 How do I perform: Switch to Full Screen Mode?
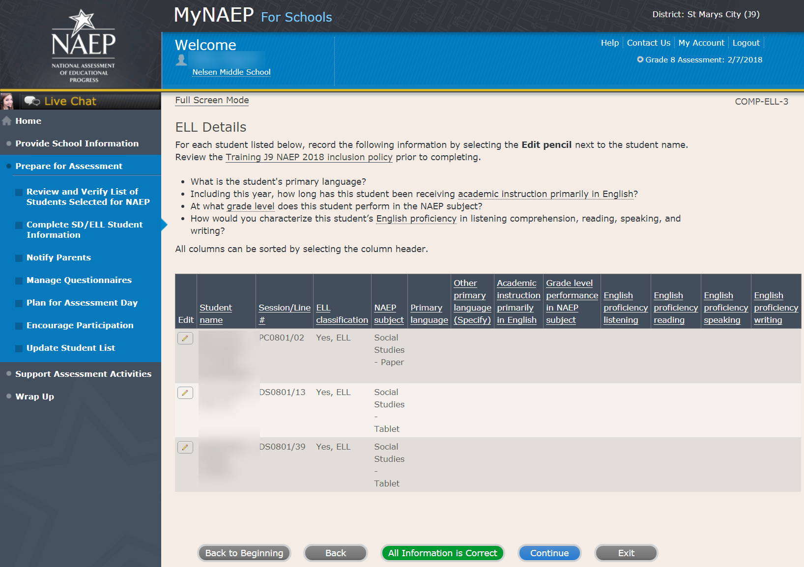212,100
